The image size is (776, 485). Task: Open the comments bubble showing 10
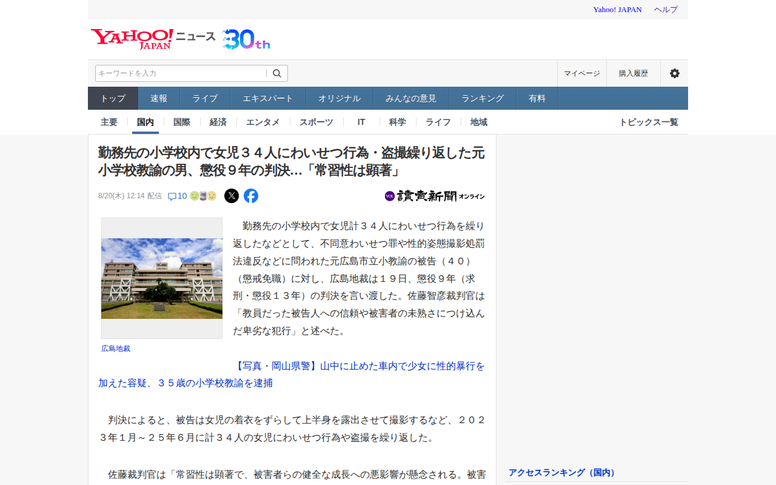pos(177,196)
